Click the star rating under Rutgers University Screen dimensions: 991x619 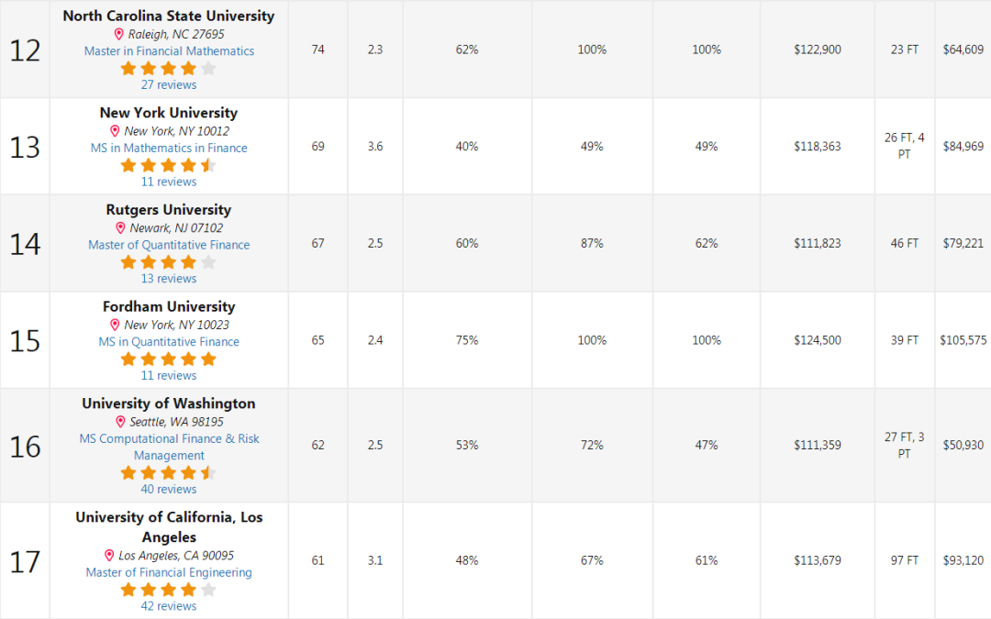pos(169,262)
